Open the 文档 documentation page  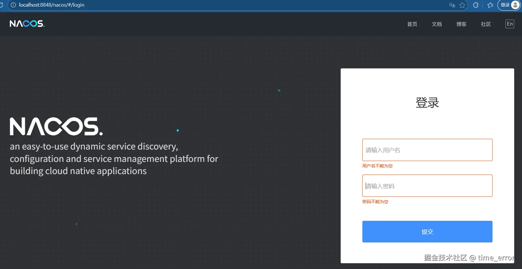click(437, 24)
